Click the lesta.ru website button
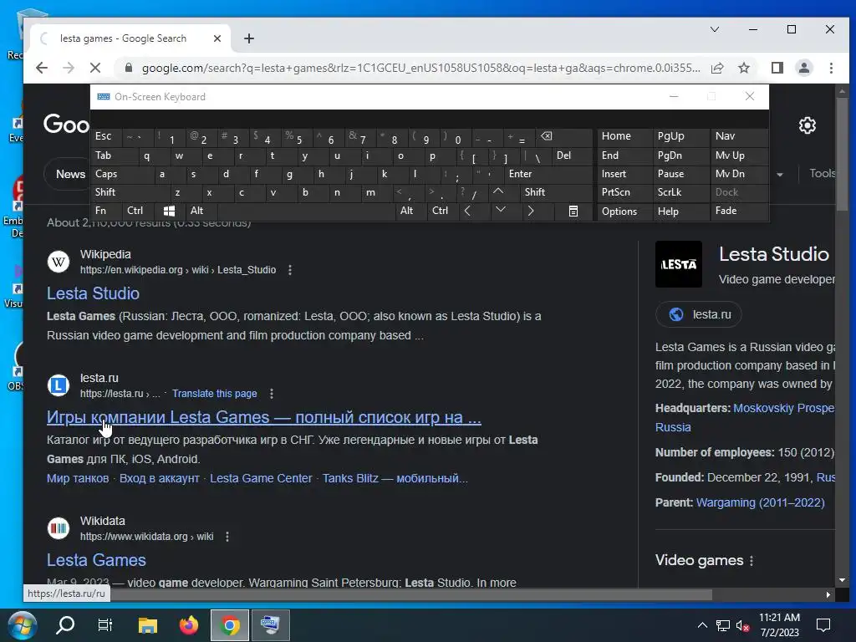Screen dimensions: 856x642 tap(699, 314)
